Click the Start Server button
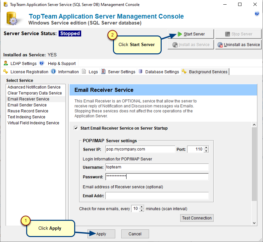Viewport: 263px width, 242px height. [191, 34]
